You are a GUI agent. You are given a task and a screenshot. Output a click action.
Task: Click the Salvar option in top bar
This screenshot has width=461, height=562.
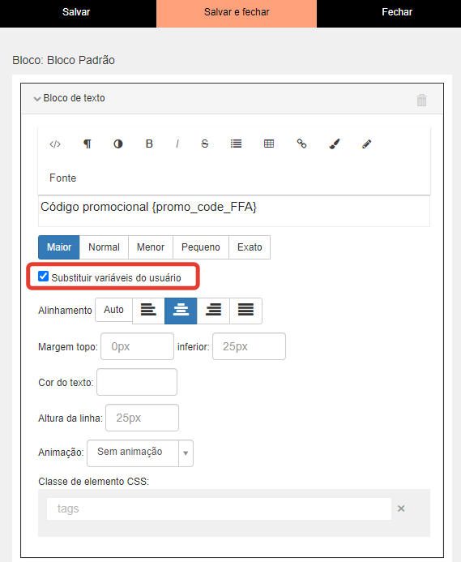tap(76, 12)
